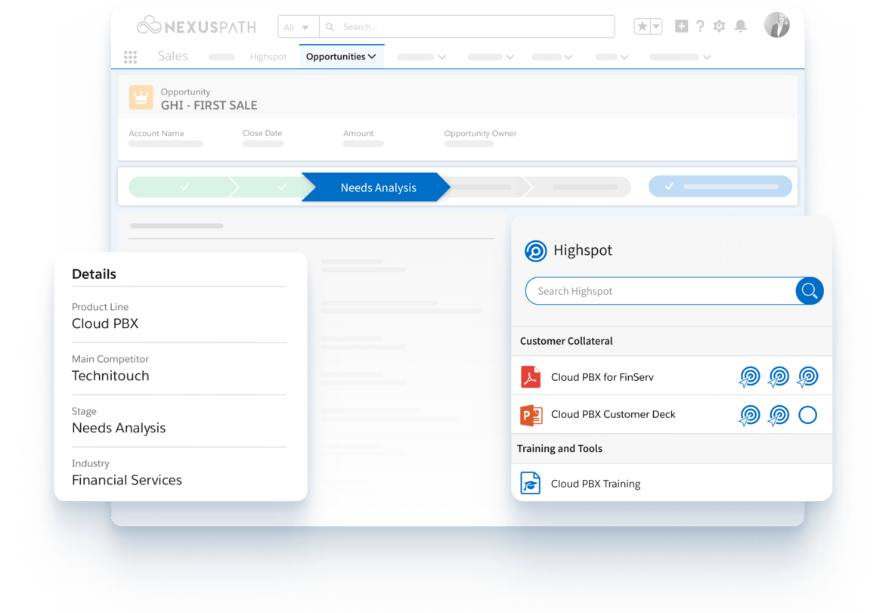Open the All search scope dropdown
895x613 pixels.
[x=298, y=26]
